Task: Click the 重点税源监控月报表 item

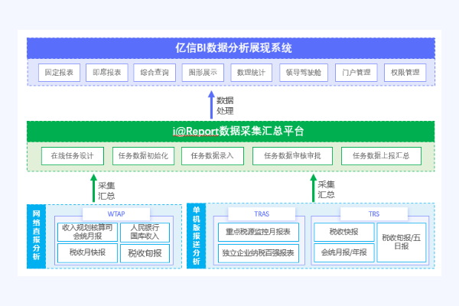Action: [258, 232]
